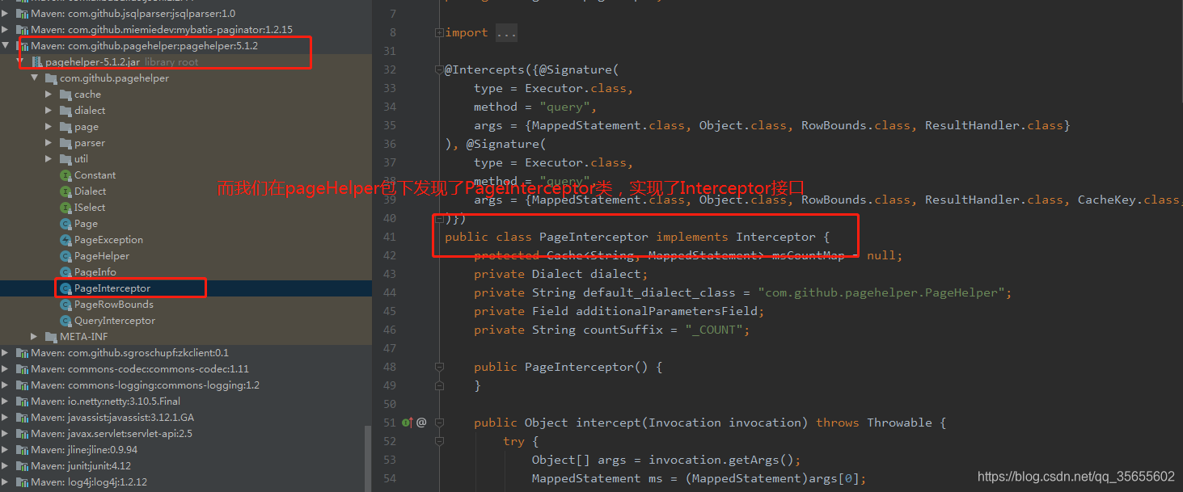Click the implements gutter icon at line 51

(408, 423)
